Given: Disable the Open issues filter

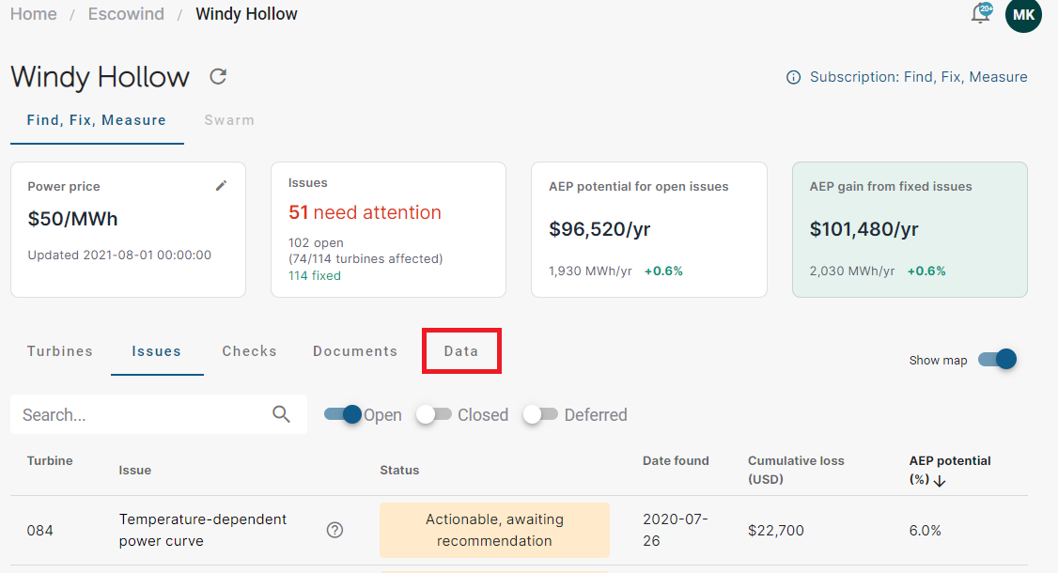Looking at the screenshot, I should click(343, 414).
